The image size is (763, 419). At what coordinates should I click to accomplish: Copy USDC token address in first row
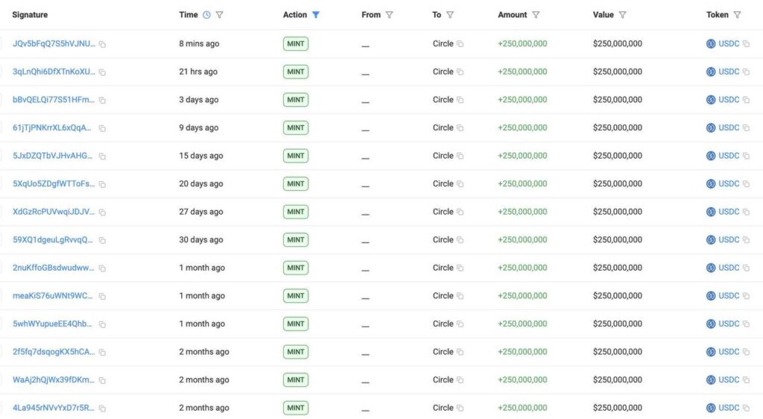click(746, 44)
